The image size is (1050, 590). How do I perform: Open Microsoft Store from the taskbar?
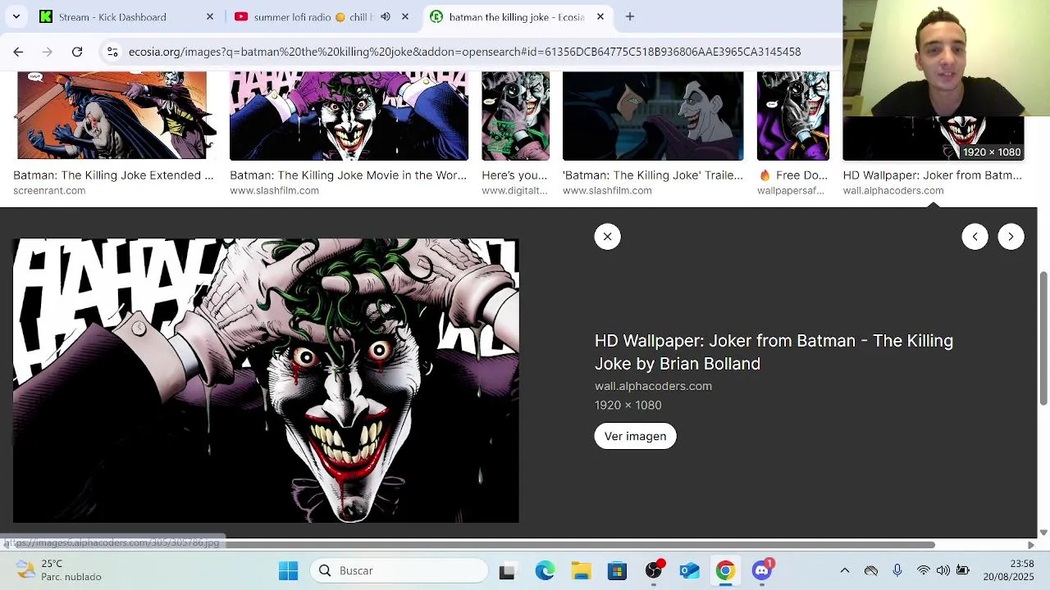point(617,570)
